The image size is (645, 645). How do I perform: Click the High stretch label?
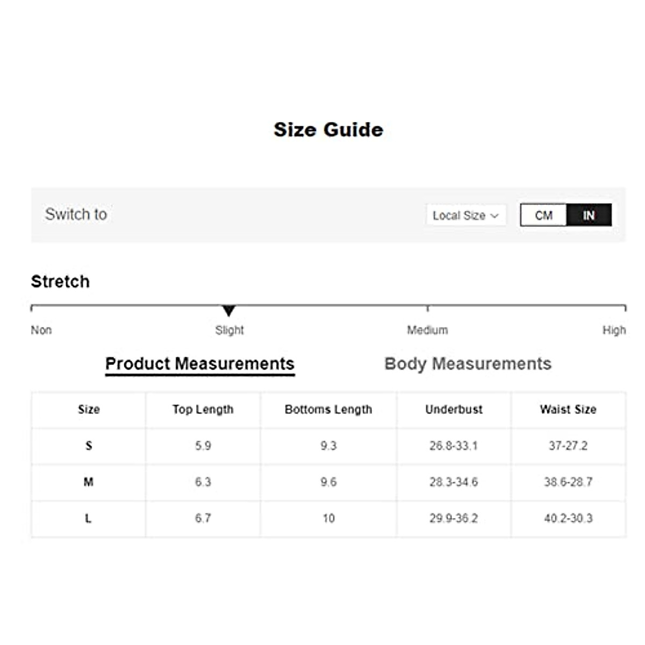click(614, 330)
